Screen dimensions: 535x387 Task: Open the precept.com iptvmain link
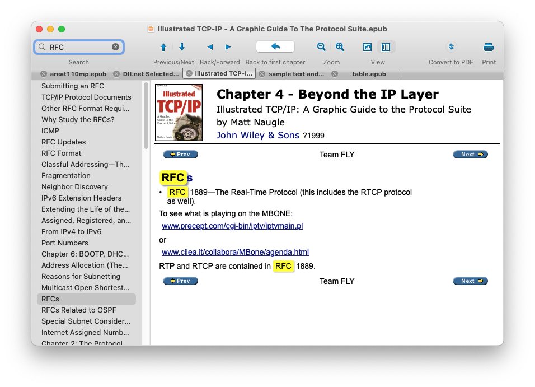tap(232, 226)
